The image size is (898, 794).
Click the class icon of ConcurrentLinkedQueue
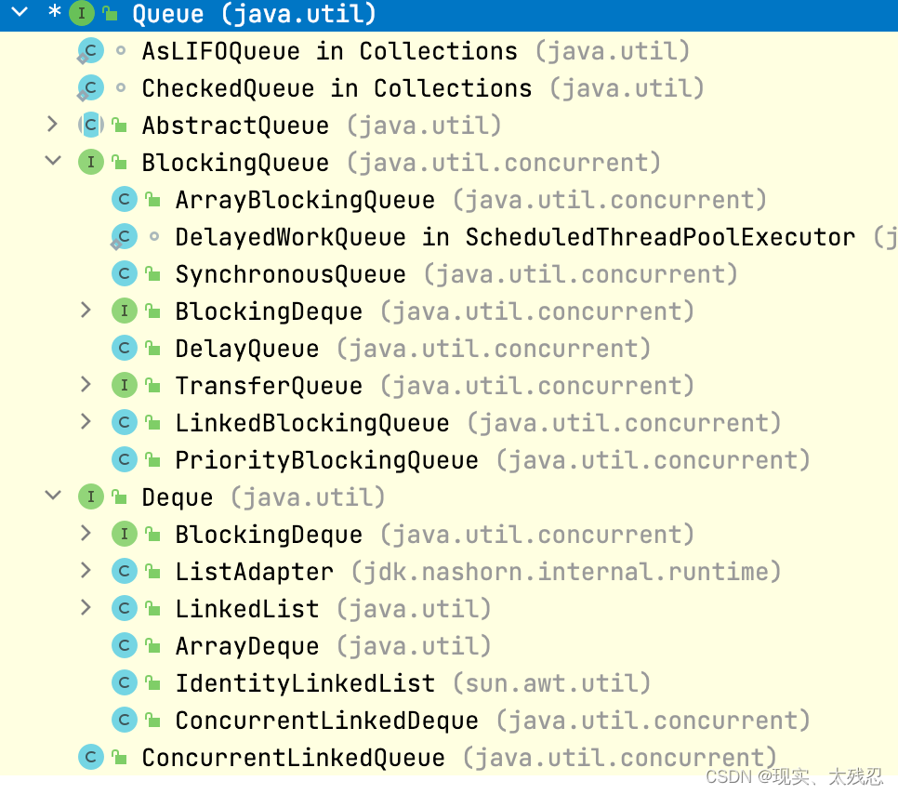pos(90,758)
